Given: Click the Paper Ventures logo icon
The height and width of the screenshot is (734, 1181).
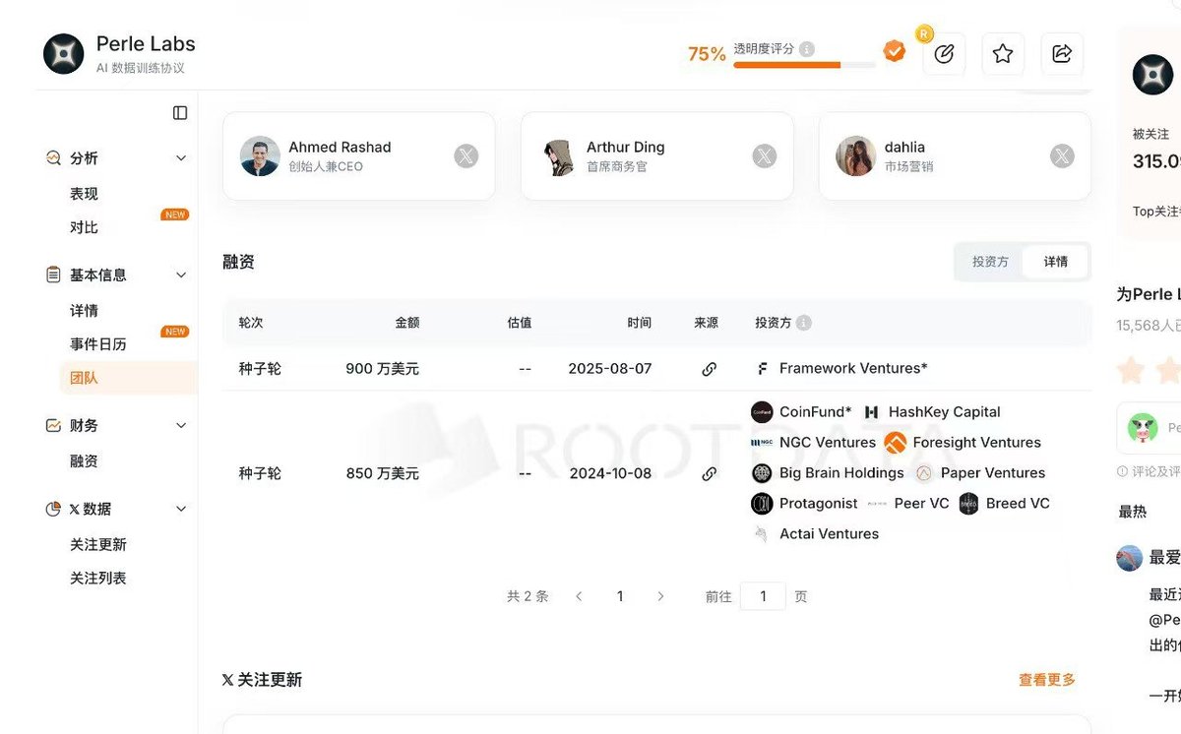Looking at the screenshot, I should click(x=924, y=473).
